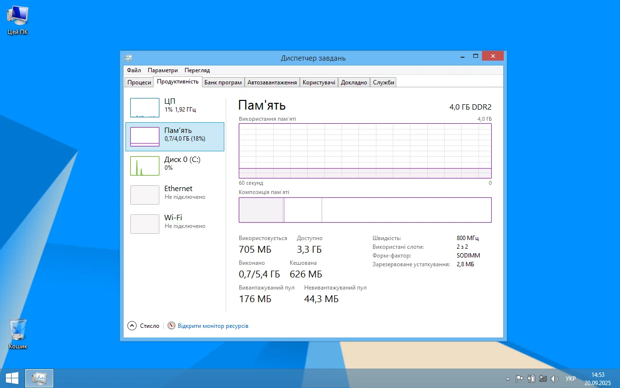Click the Windows Start button
Screen dimensions: 620x388
pos(12,378)
